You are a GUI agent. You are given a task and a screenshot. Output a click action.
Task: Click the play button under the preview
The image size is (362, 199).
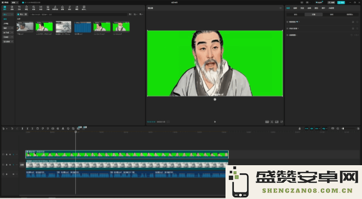point(215,122)
